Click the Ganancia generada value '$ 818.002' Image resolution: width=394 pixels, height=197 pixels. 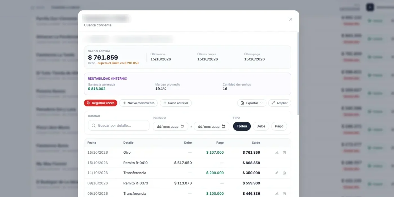tap(97, 89)
